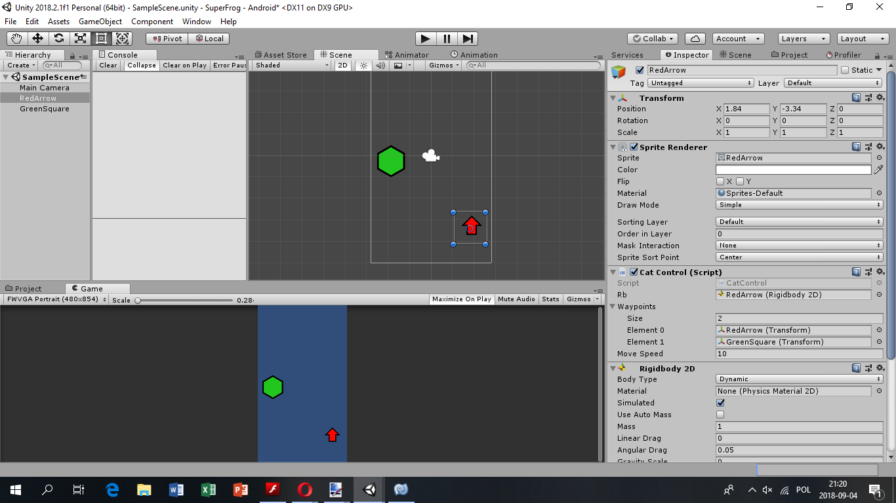896x503 pixels.
Task: Select the Rotate tool
Action: coord(58,38)
